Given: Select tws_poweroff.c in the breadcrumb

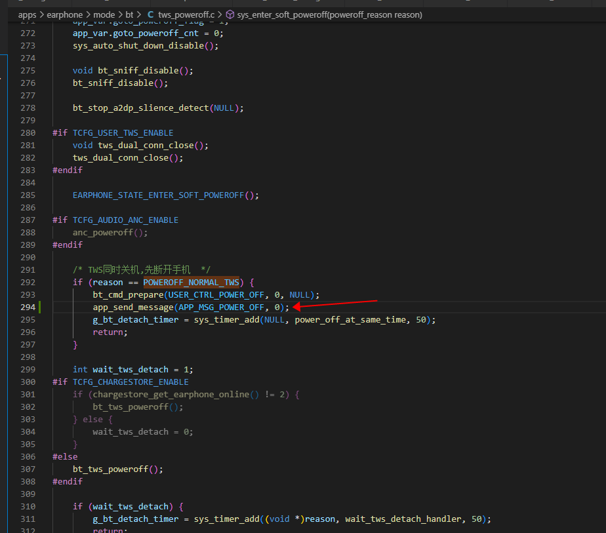Looking at the screenshot, I should click(186, 14).
